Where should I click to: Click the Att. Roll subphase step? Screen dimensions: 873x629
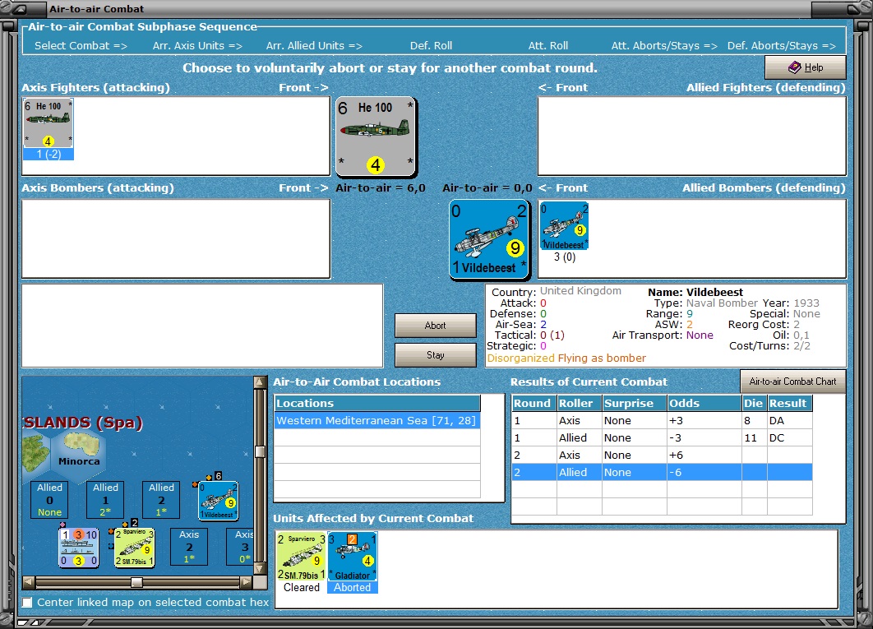[547, 46]
